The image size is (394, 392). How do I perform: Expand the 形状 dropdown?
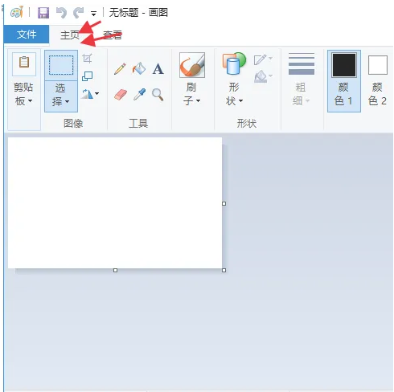coord(234,94)
